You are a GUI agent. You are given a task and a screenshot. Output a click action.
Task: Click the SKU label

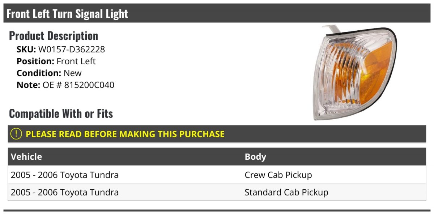(26, 50)
